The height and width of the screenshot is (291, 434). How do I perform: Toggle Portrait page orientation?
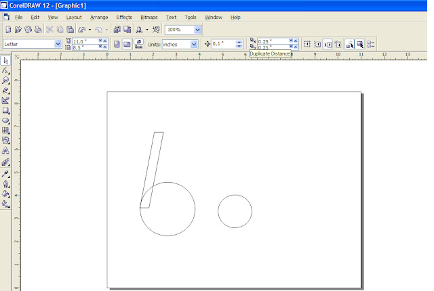tap(117, 44)
